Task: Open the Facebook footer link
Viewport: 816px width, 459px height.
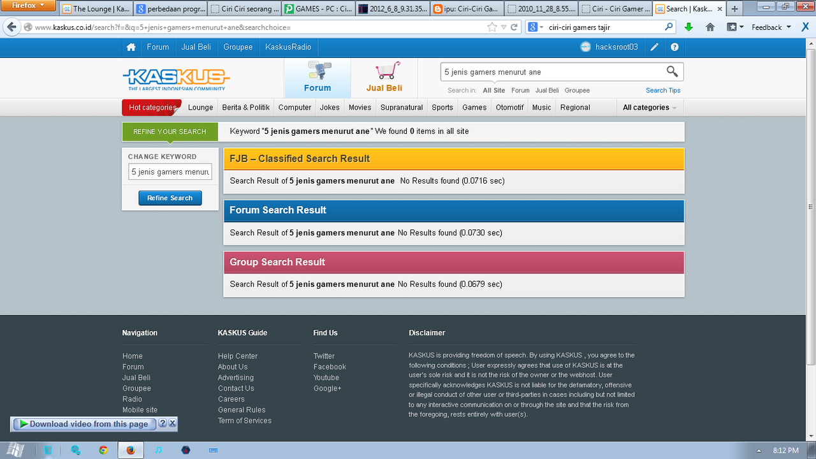Action: (330, 367)
